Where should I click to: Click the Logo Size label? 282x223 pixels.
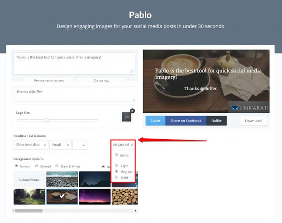pos(23,113)
